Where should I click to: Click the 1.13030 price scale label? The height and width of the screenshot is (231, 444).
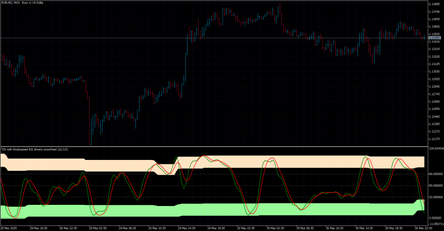coord(435,72)
